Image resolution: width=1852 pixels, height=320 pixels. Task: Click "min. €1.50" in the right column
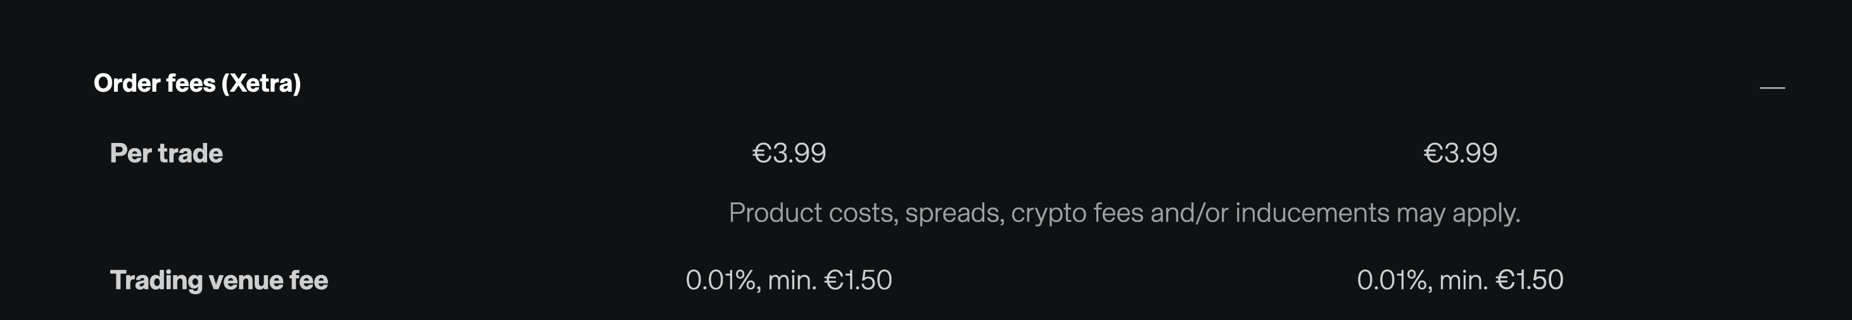[x=1501, y=280]
